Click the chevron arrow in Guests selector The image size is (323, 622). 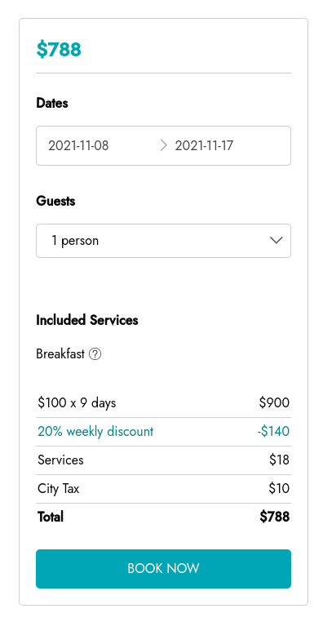tap(276, 240)
